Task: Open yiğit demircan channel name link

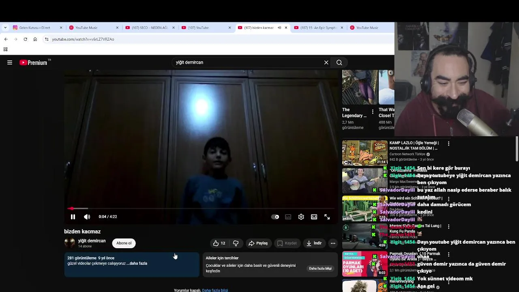Action: (x=92, y=241)
